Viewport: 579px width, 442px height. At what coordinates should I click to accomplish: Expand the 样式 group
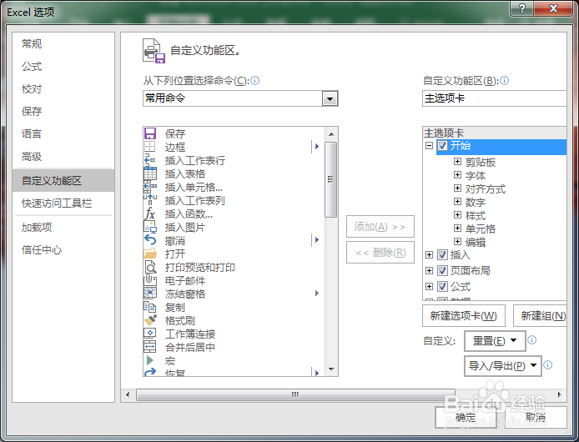click(457, 215)
